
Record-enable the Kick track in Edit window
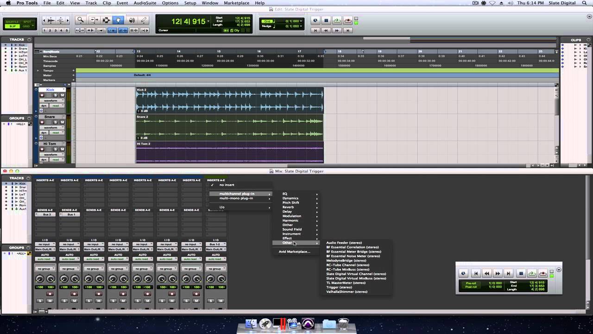click(x=42, y=95)
